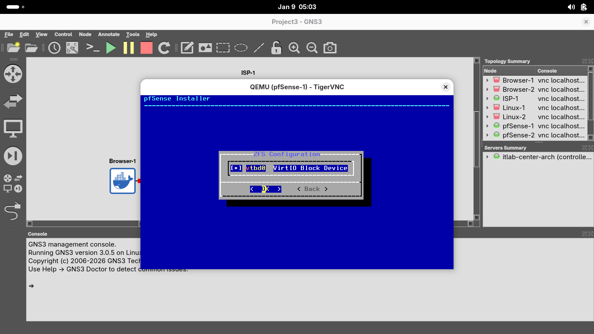
Task: Browse routers in the device sidebar
Action: [13, 74]
